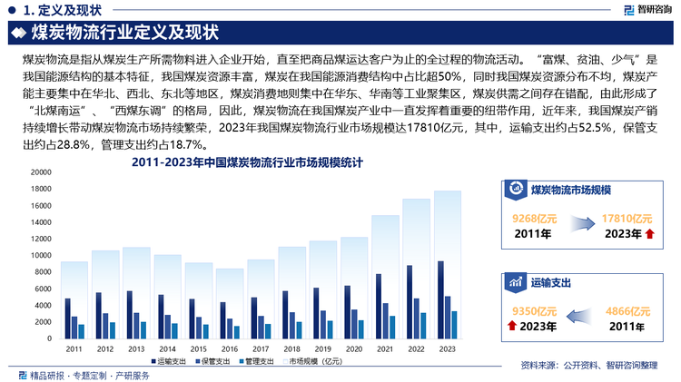Click the x-axis label 2022

tap(416, 349)
